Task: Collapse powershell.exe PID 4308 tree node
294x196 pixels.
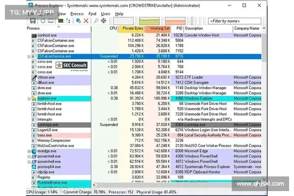Action: point(29,156)
